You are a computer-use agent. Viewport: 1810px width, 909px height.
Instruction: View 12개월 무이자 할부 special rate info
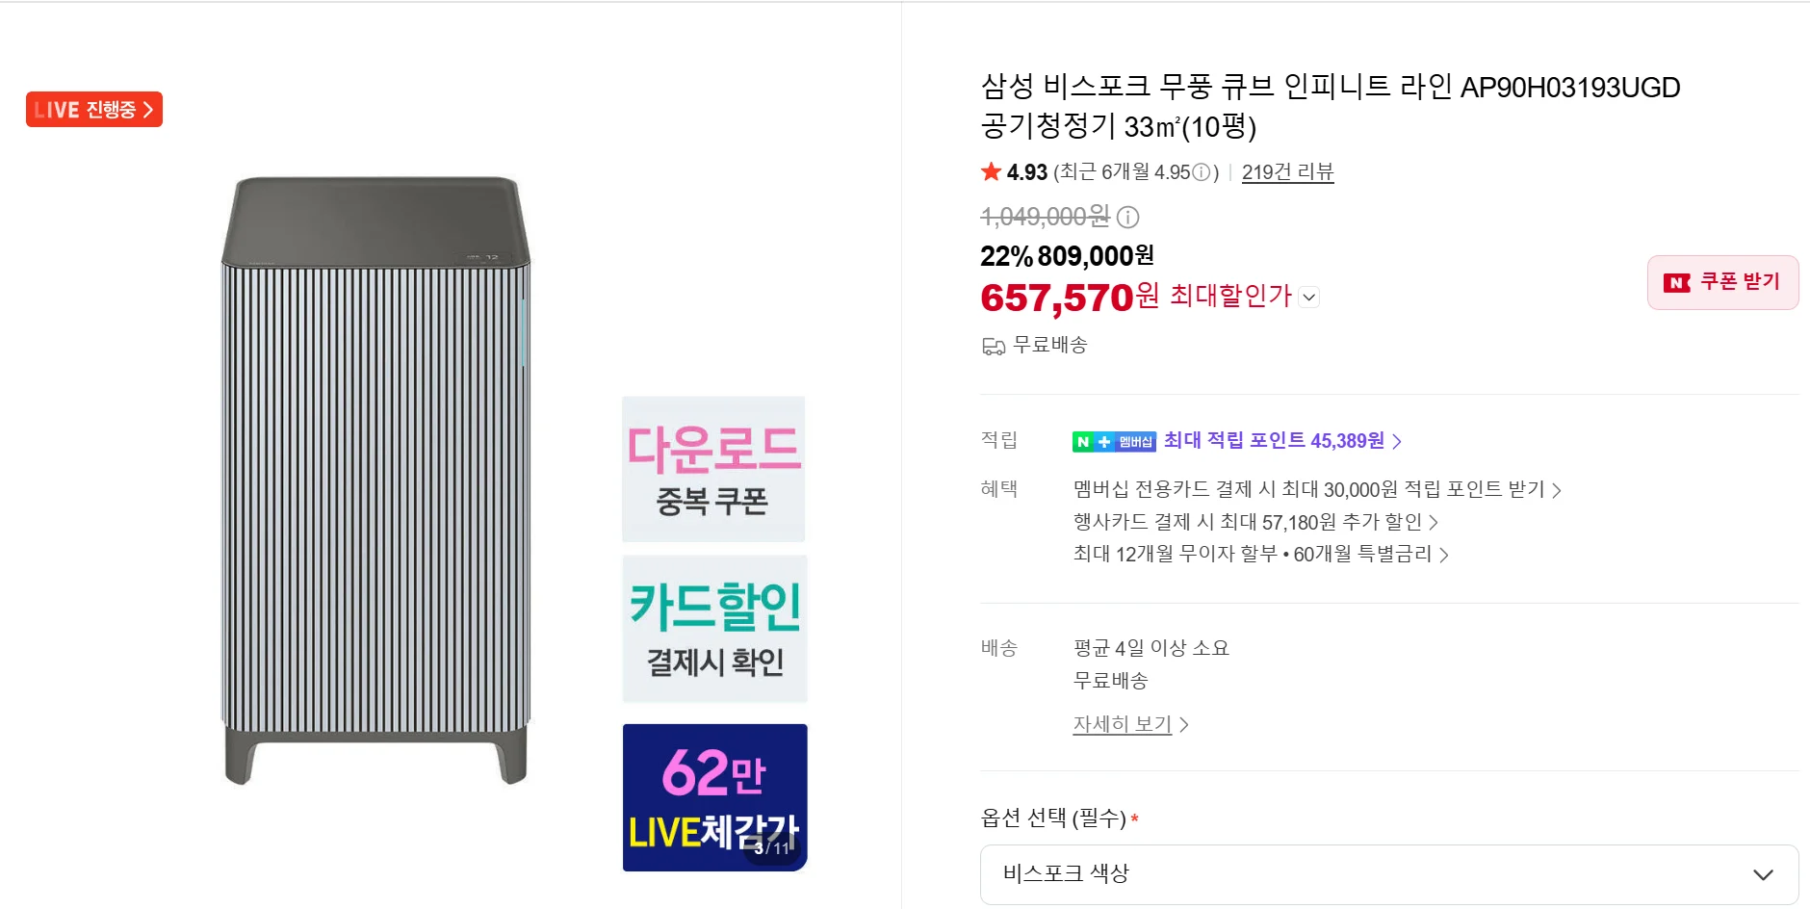point(1261,554)
